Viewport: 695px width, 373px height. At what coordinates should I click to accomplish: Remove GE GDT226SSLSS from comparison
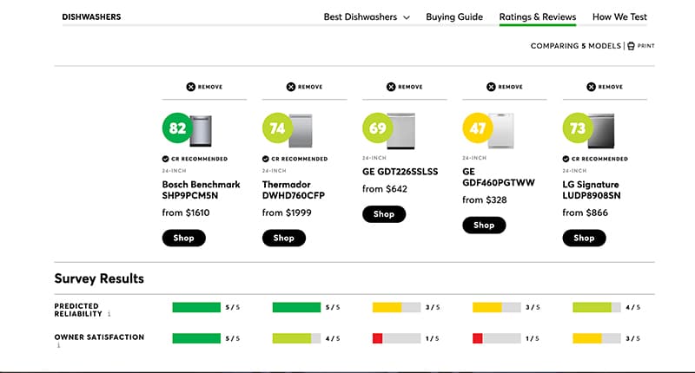pyautogui.click(x=405, y=87)
